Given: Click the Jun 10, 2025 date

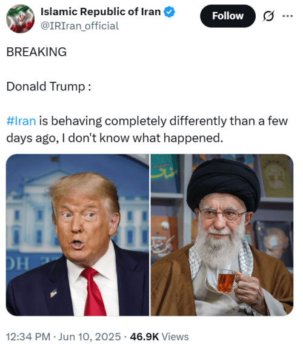Looking at the screenshot, I should pyautogui.click(x=90, y=337).
